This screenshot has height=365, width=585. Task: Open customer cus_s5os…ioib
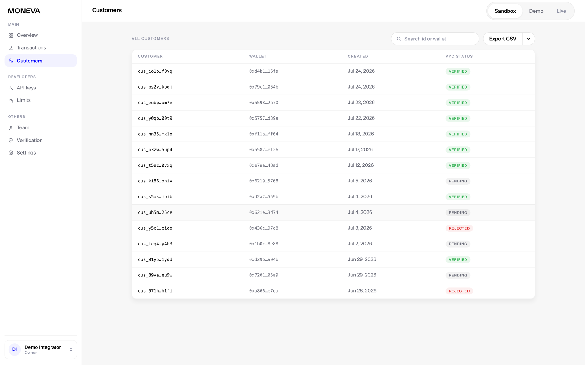333,197
